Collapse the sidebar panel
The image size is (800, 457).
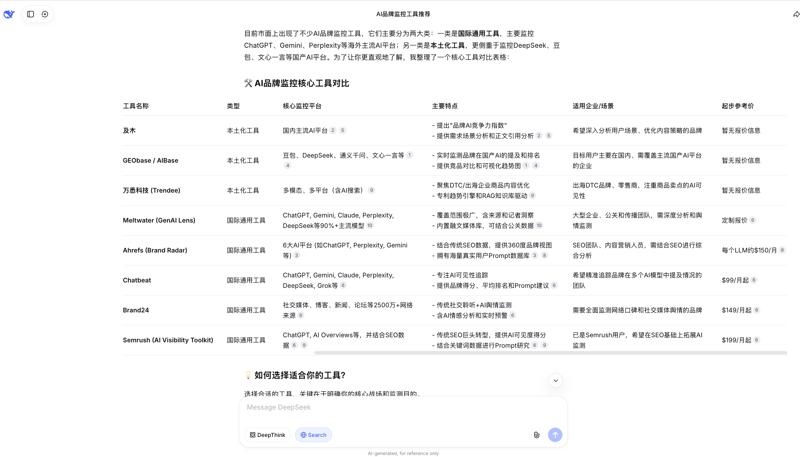(30, 14)
